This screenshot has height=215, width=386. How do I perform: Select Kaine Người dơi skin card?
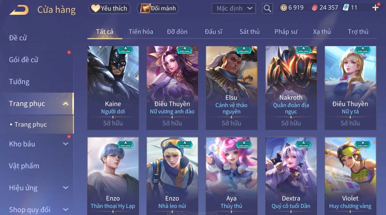(113, 88)
